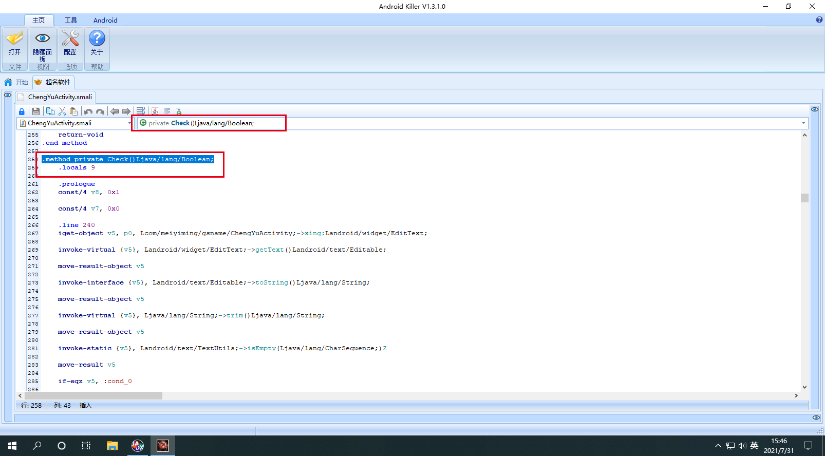Click the 英 input language indicator

coord(754,446)
